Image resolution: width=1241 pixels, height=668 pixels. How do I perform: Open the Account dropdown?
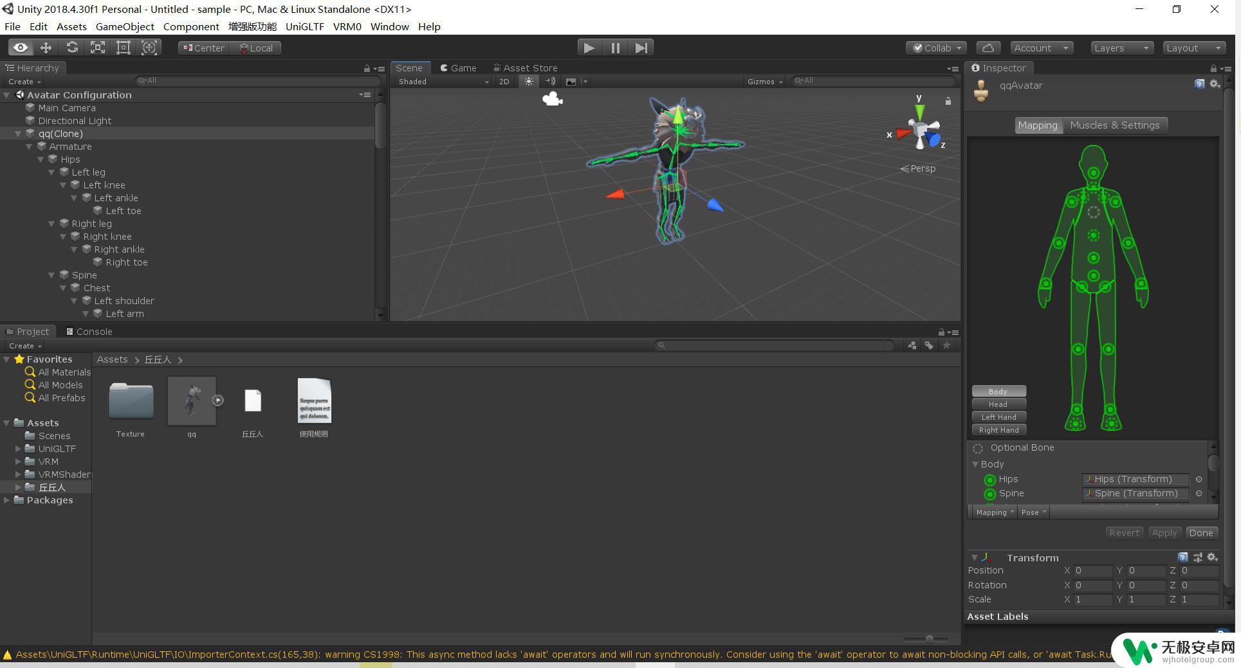1041,48
